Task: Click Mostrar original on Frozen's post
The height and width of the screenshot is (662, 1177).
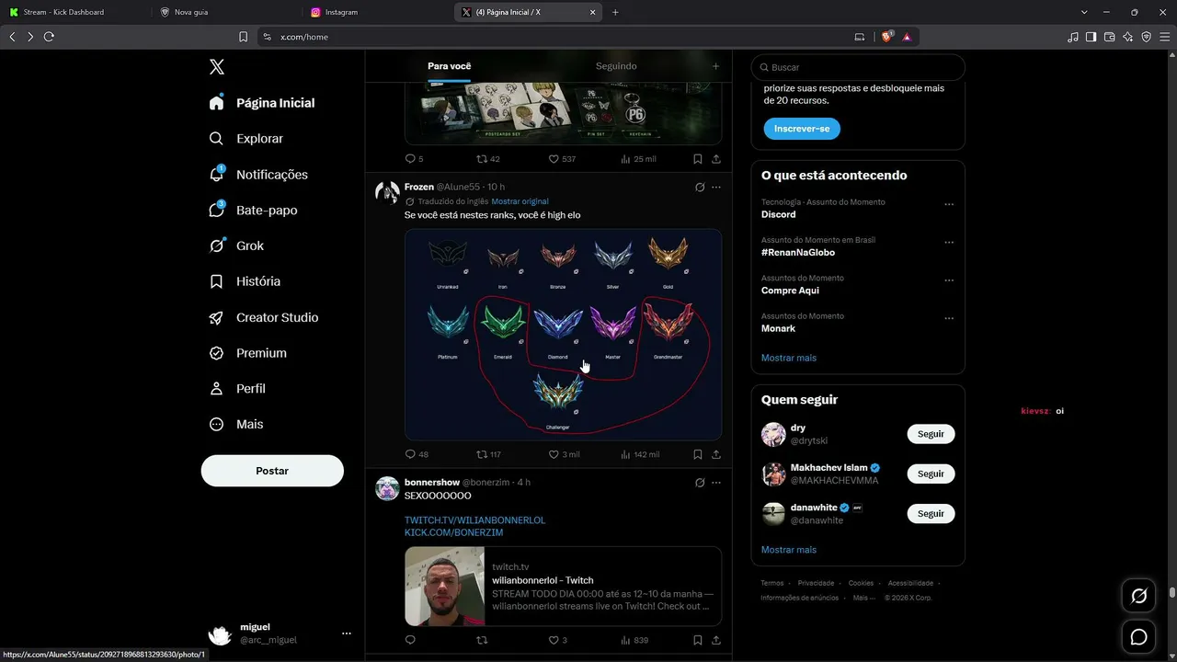Action: (520, 201)
